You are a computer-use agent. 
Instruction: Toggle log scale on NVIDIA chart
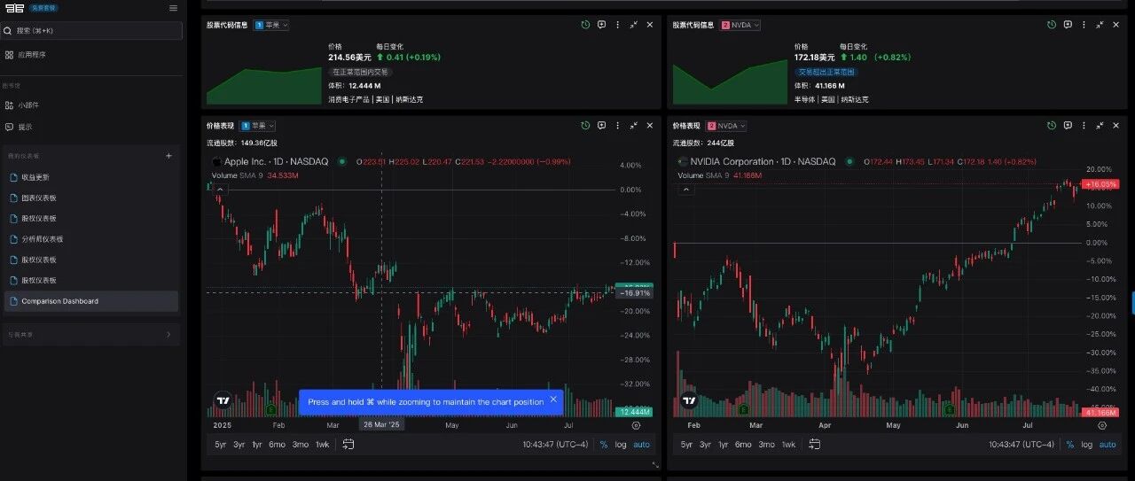(x=1086, y=445)
